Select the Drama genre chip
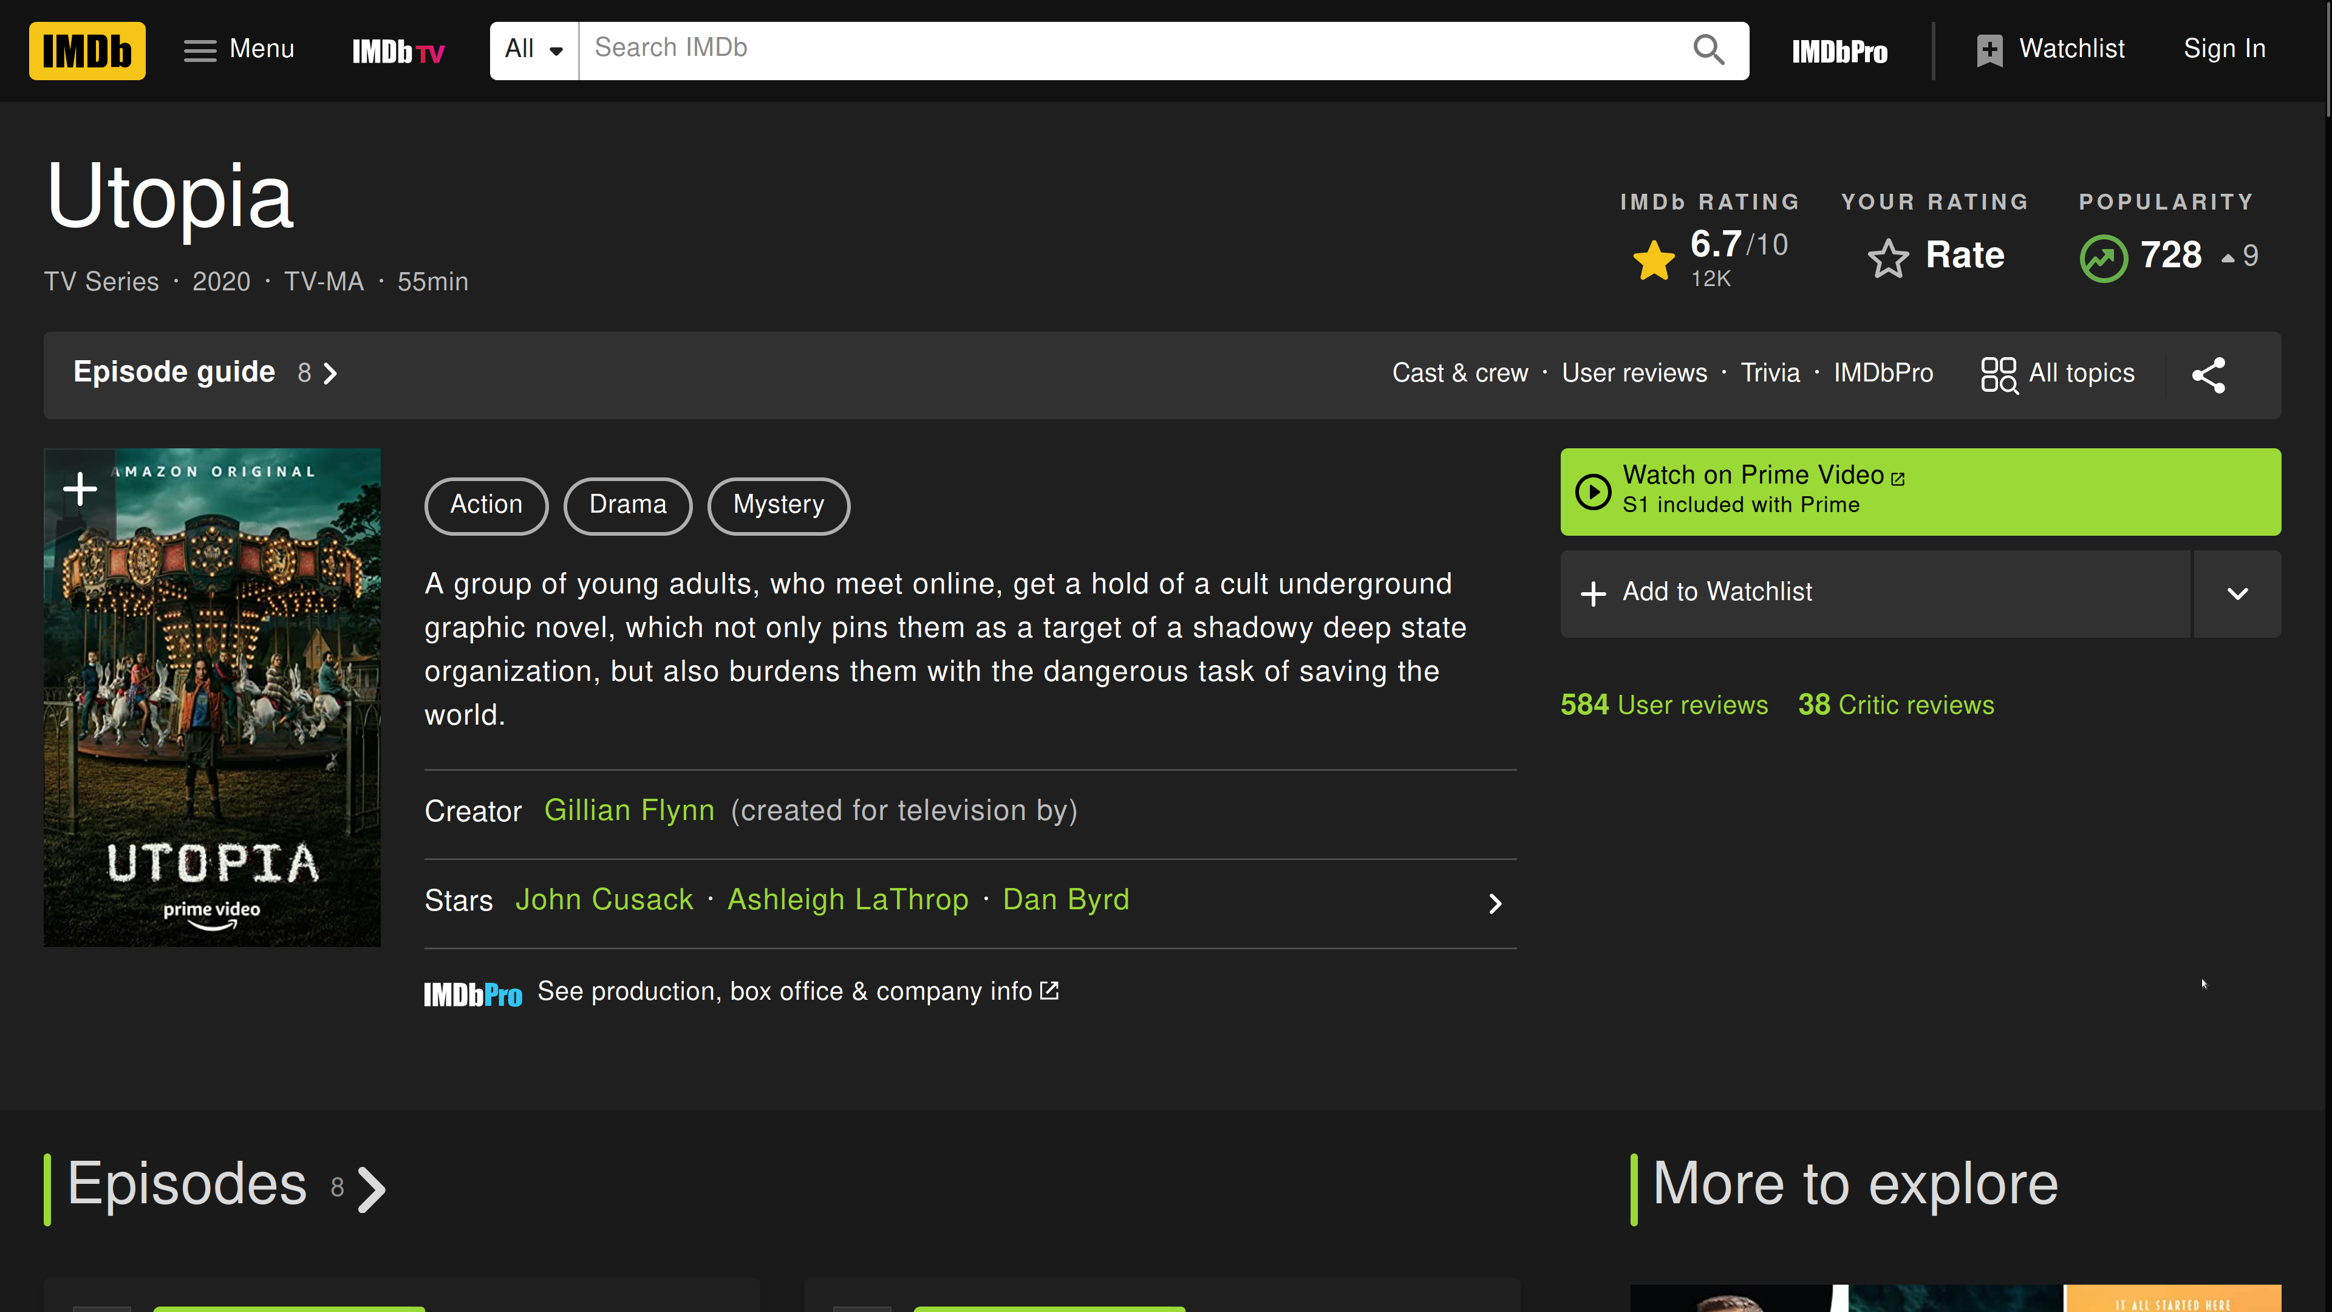This screenshot has height=1312, width=2332. pyautogui.click(x=627, y=505)
